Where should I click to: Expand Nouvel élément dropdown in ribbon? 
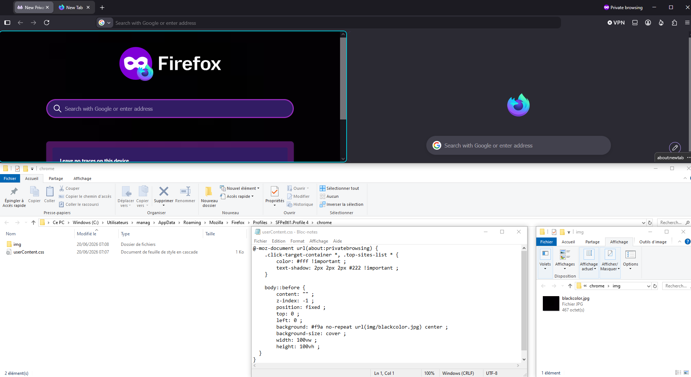point(258,188)
